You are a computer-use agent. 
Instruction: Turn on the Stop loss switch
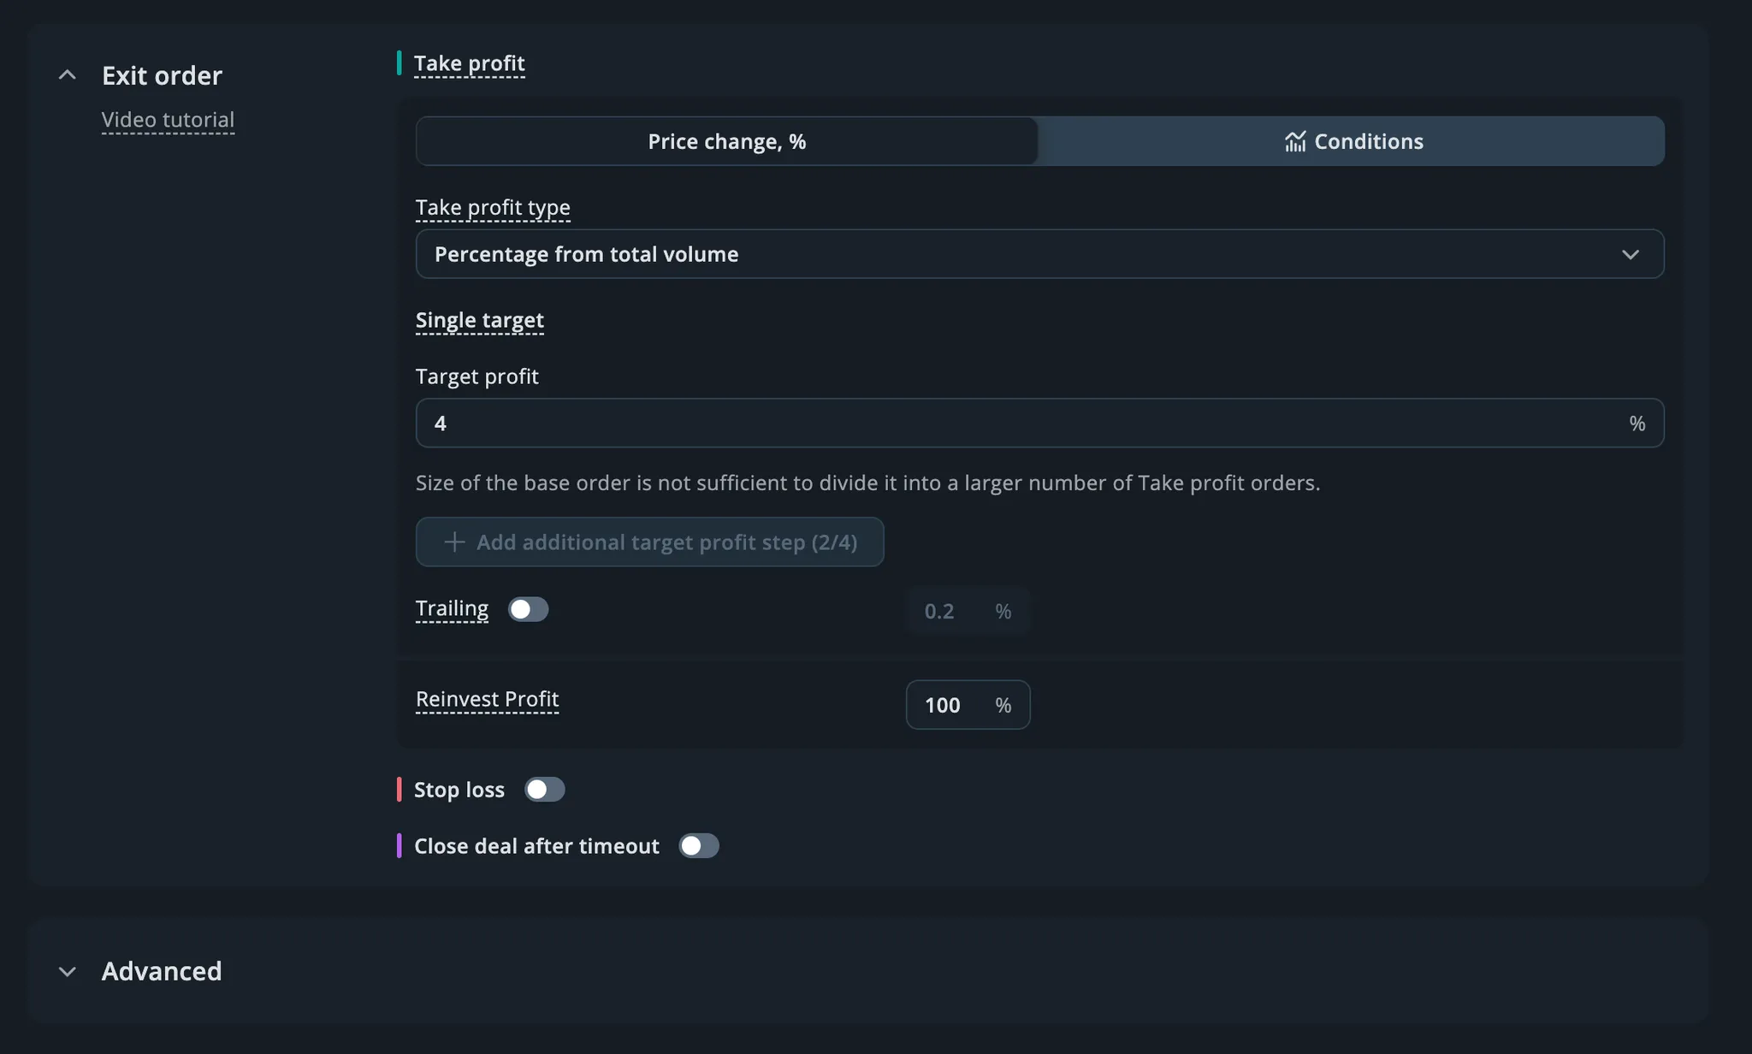click(544, 789)
